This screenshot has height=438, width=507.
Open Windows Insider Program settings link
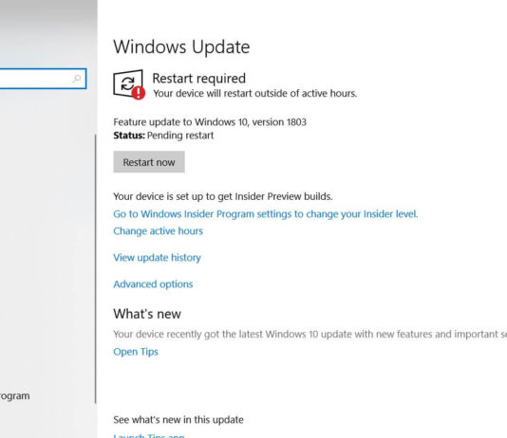tap(266, 214)
